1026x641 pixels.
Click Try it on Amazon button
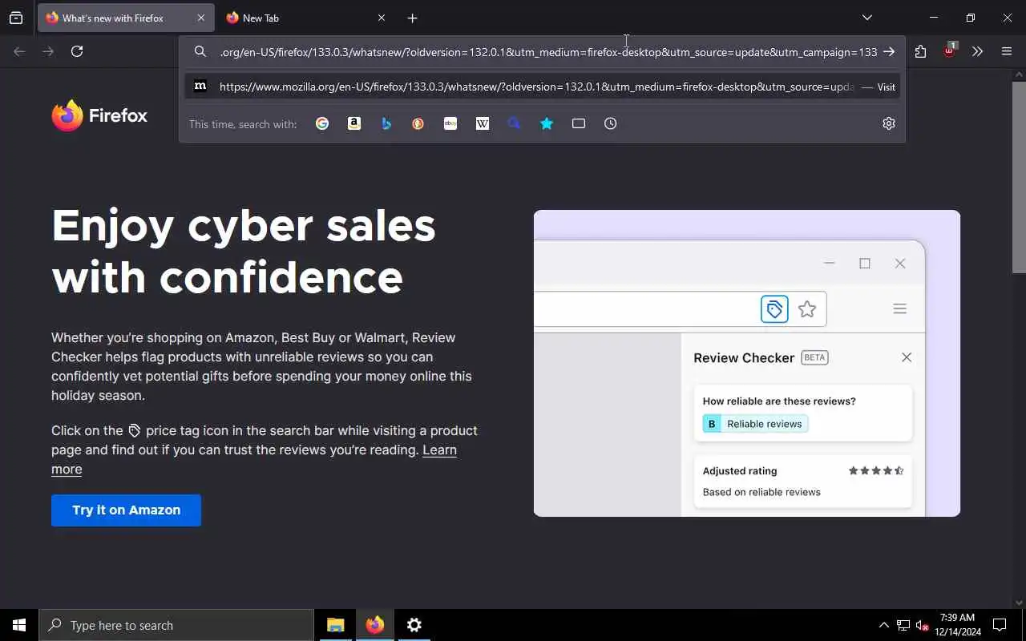pyautogui.click(x=126, y=510)
